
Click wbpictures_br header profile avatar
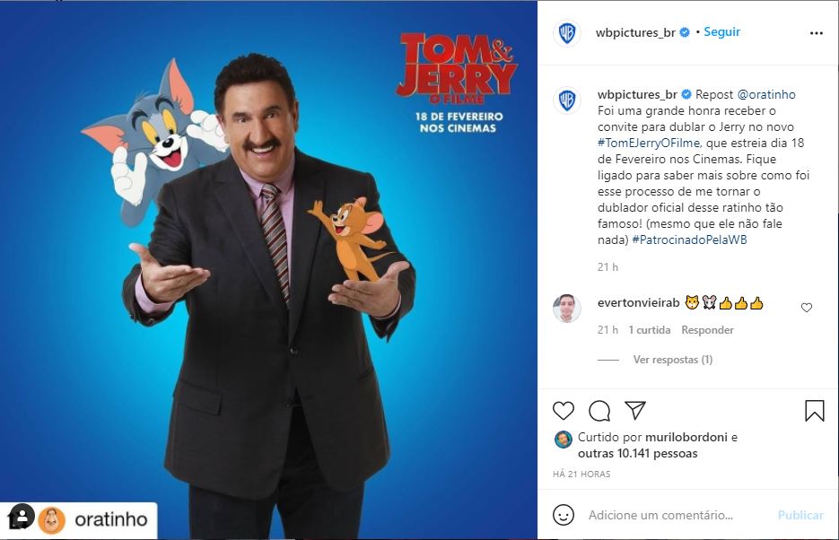click(x=566, y=33)
